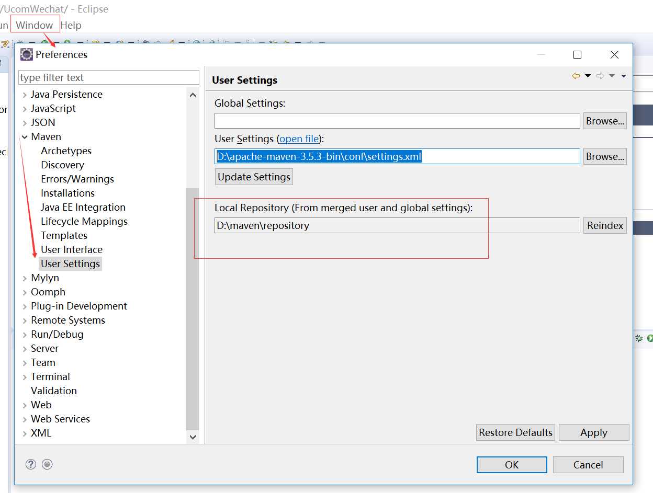The height and width of the screenshot is (493, 653).
Task: Select Java EE Integration page
Action: 83,207
